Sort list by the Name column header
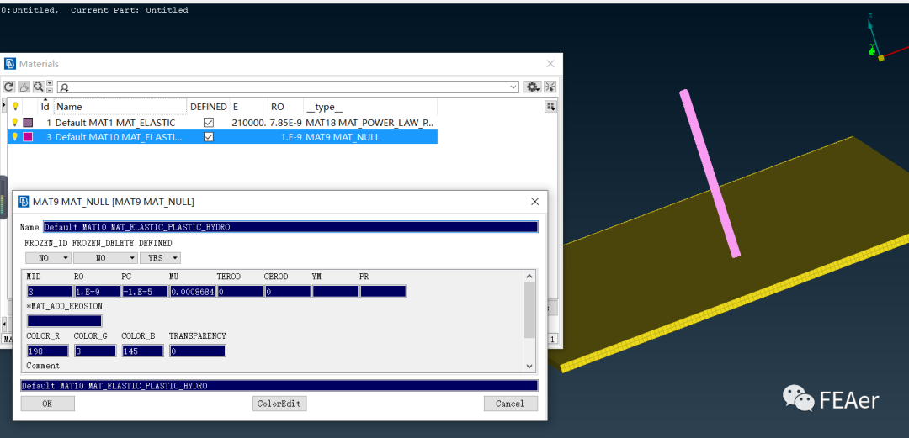Screen dimensions: 909x438 coord(120,107)
